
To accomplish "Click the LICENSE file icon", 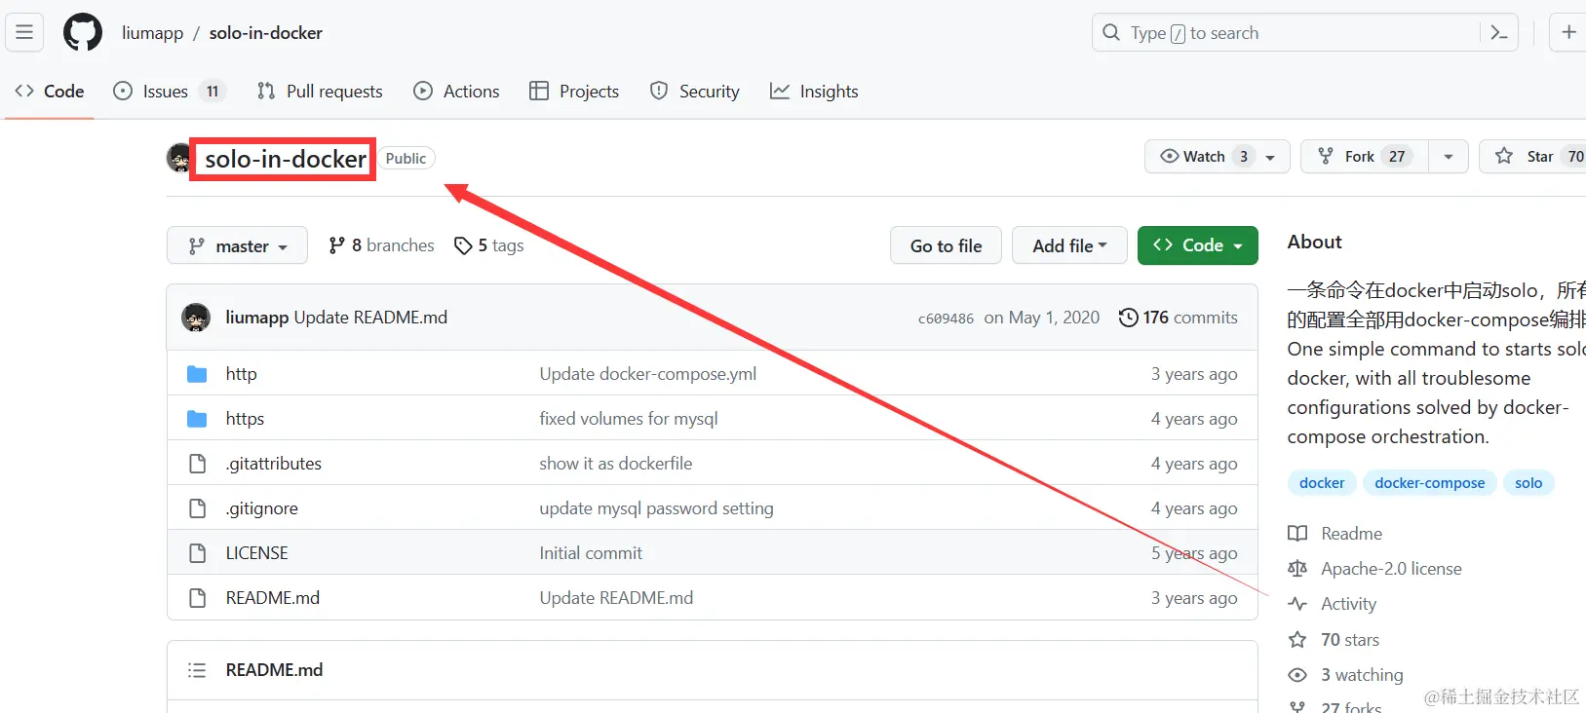I will [x=198, y=553].
